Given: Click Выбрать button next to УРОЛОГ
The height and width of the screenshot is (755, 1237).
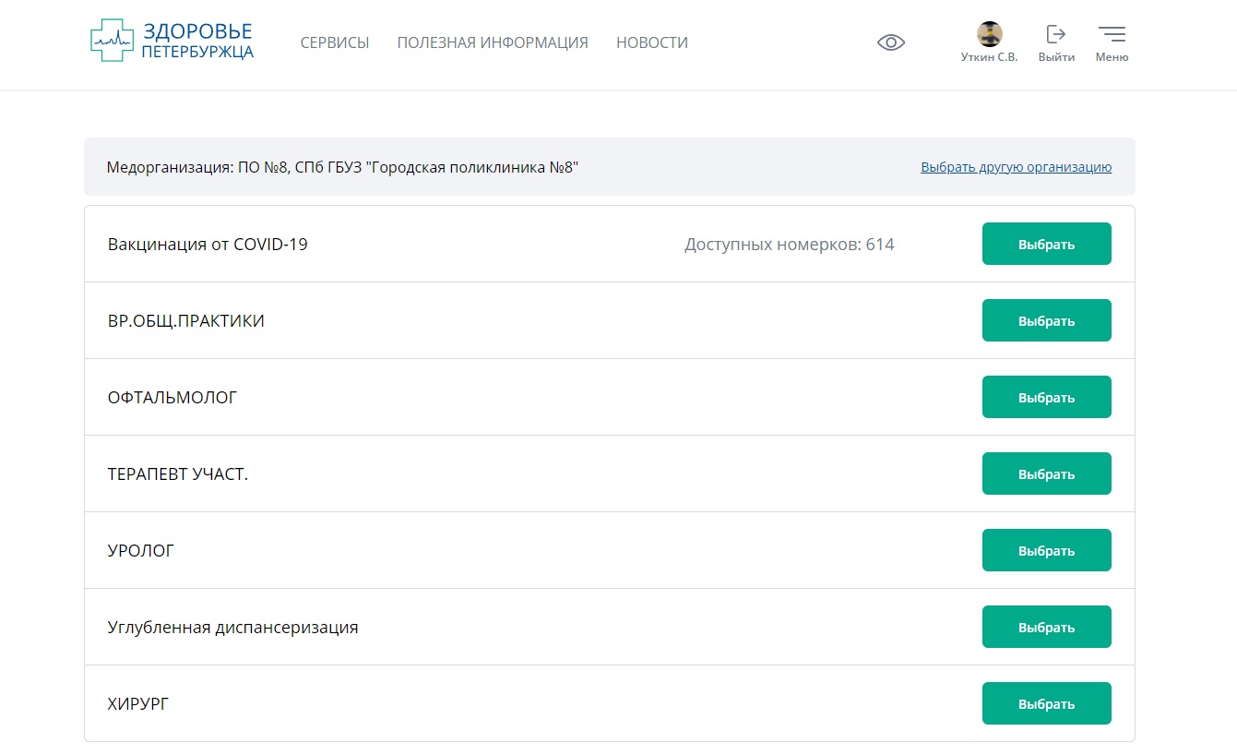Looking at the screenshot, I should [x=1046, y=551].
